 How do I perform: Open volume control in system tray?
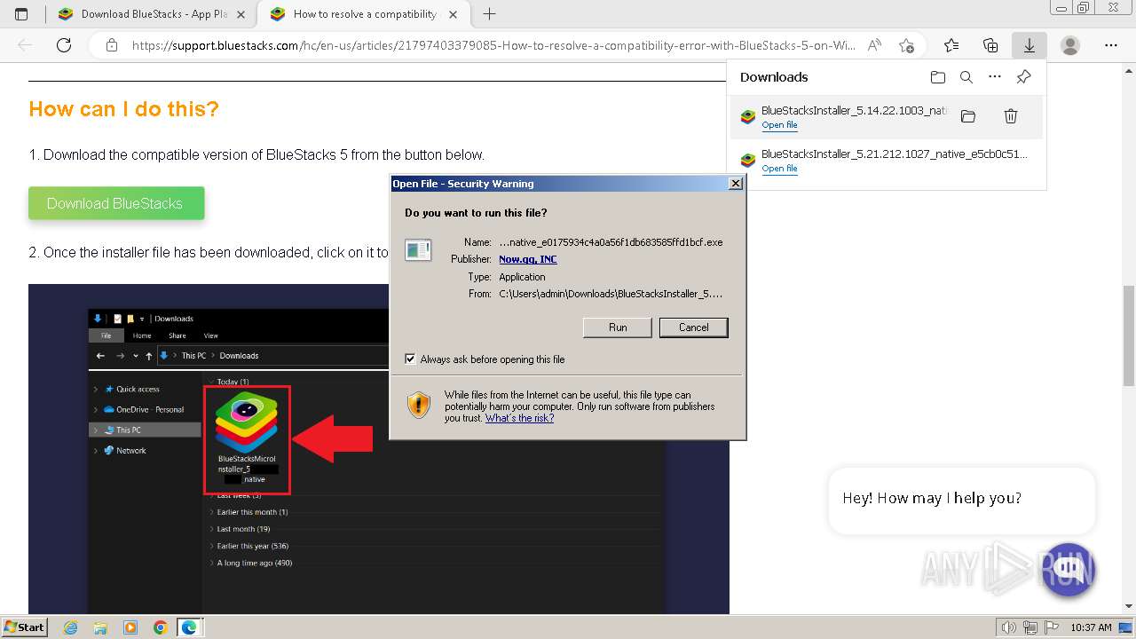(x=1009, y=627)
